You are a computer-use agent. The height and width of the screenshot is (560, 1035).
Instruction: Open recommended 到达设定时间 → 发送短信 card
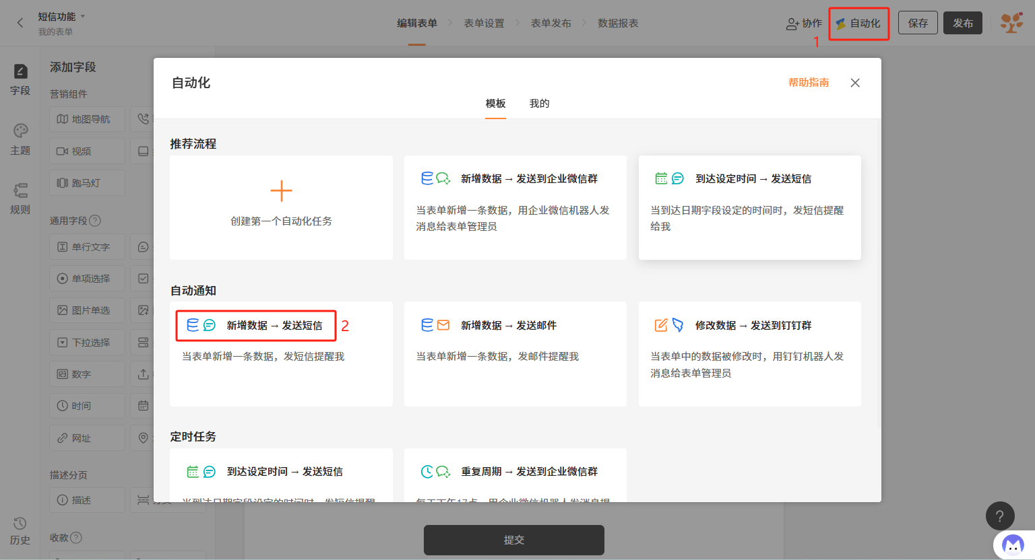coord(750,207)
